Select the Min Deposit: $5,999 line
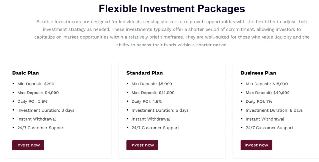 click(152, 84)
